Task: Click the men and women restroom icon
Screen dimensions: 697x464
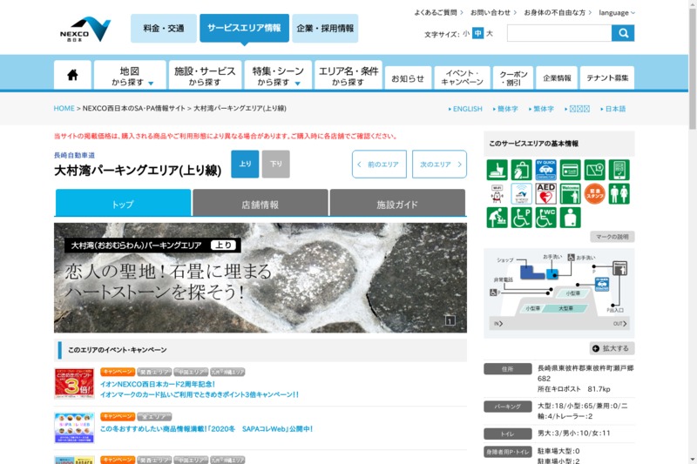Action: pos(619,193)
